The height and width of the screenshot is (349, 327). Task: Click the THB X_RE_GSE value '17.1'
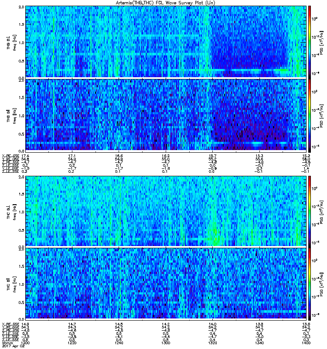pos(72,156)
